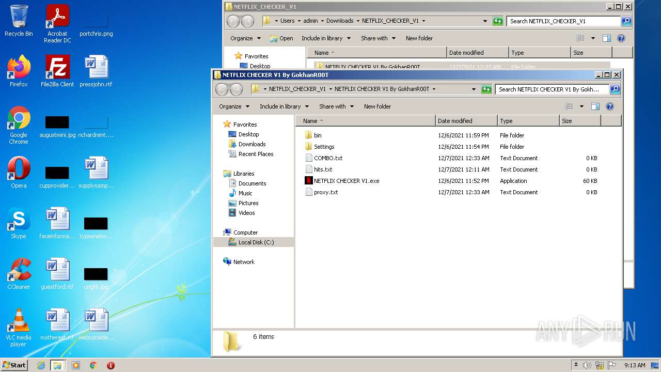
Task: Click the Users breadcrumb in back window
Action: pos(287,21)
